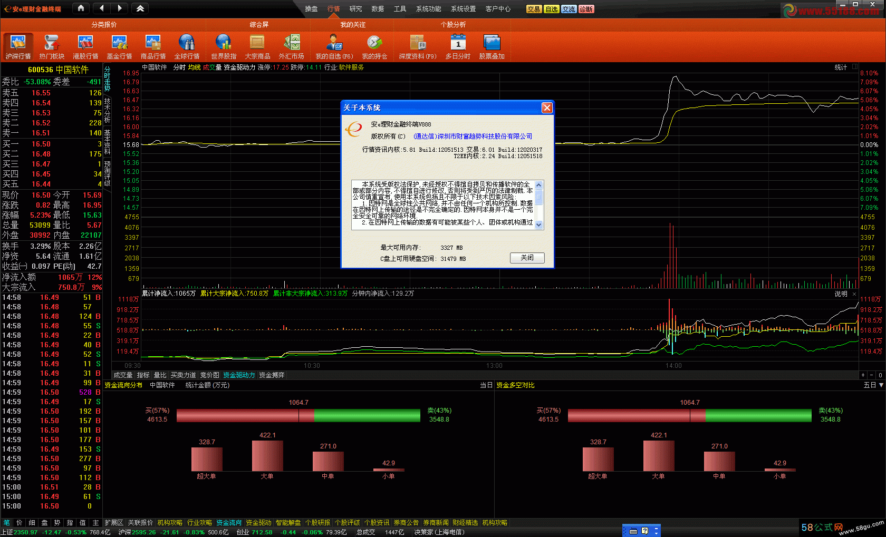Open 沪深行情 market quotes icon
886x537 pixels.
18,47
